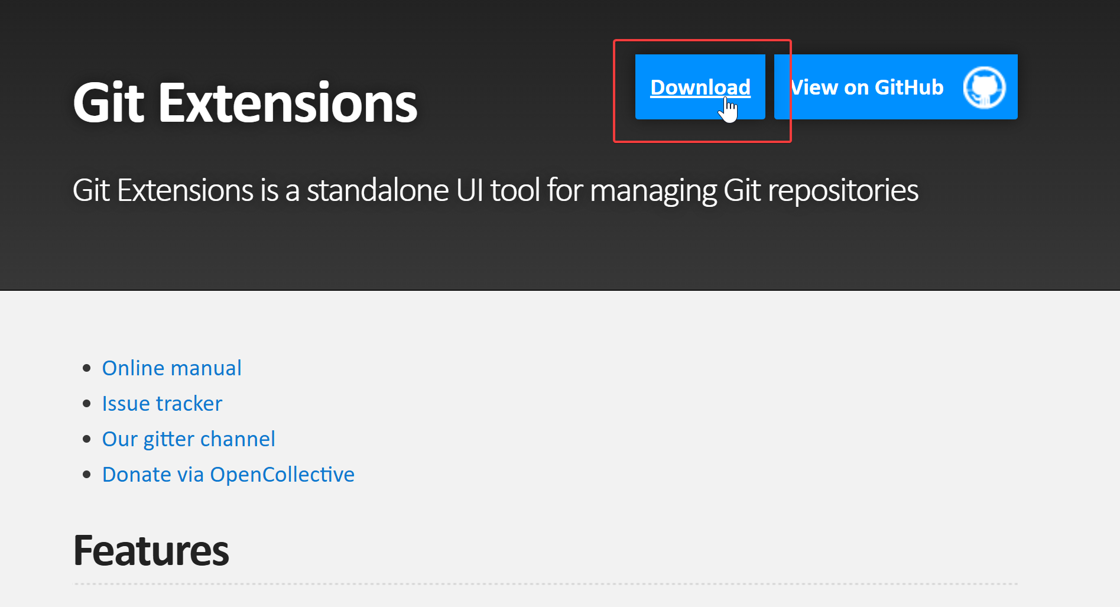Viewport: 1120px width, 607px height.
Task: Click the bullet beside Online manual
Action: (87, 368)
